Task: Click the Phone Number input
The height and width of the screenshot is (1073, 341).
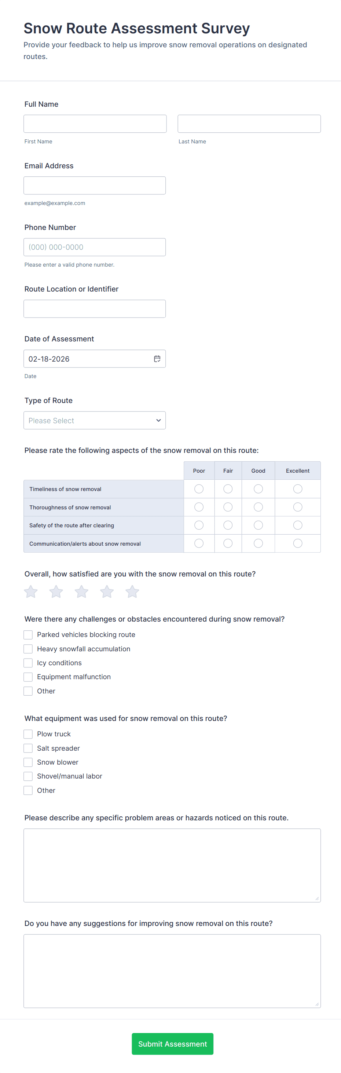Action: [x=95, y=247]
